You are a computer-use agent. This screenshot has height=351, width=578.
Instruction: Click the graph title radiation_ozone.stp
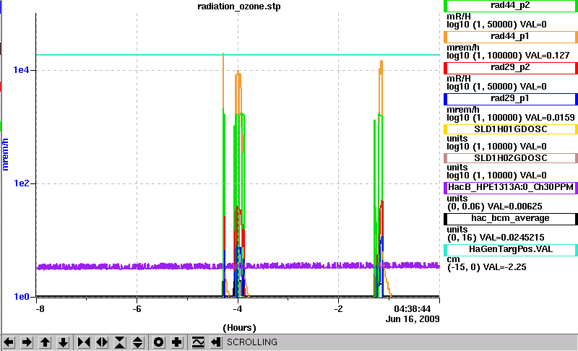click(239, 6)
